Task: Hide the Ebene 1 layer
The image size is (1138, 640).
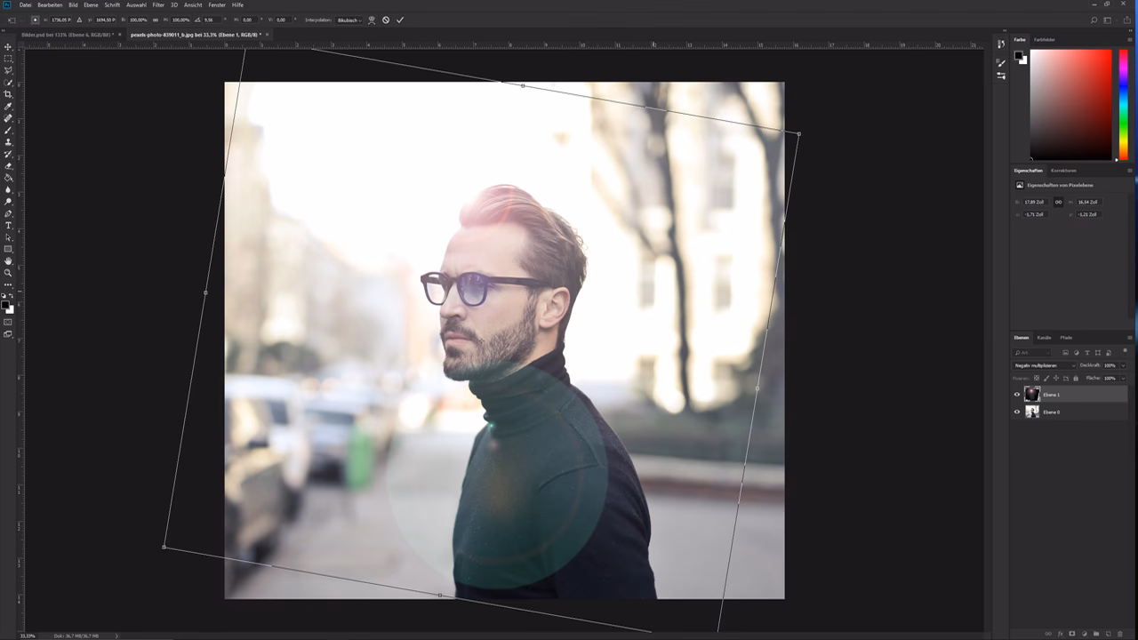Action: [1017, 395]
